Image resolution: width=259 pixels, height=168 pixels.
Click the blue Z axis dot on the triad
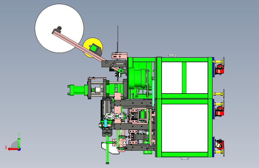[19, 149]
